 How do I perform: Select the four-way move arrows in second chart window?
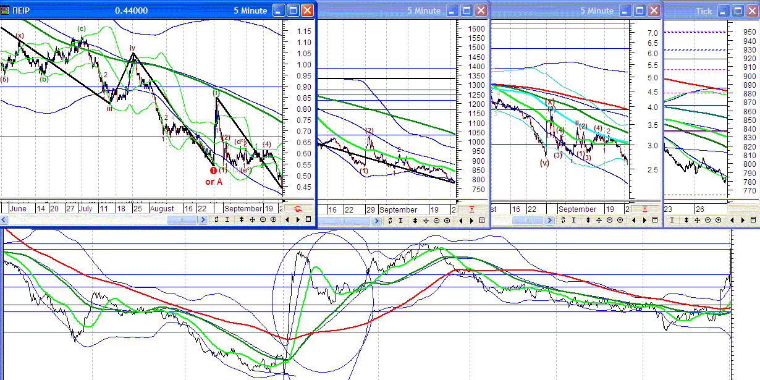pos(426,220)
